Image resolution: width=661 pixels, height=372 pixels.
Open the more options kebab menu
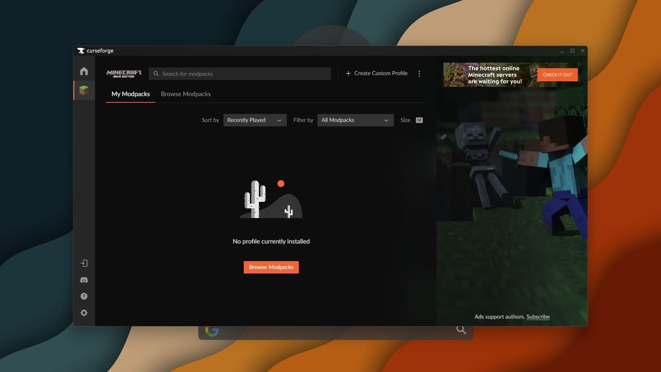tap(419, 73)
